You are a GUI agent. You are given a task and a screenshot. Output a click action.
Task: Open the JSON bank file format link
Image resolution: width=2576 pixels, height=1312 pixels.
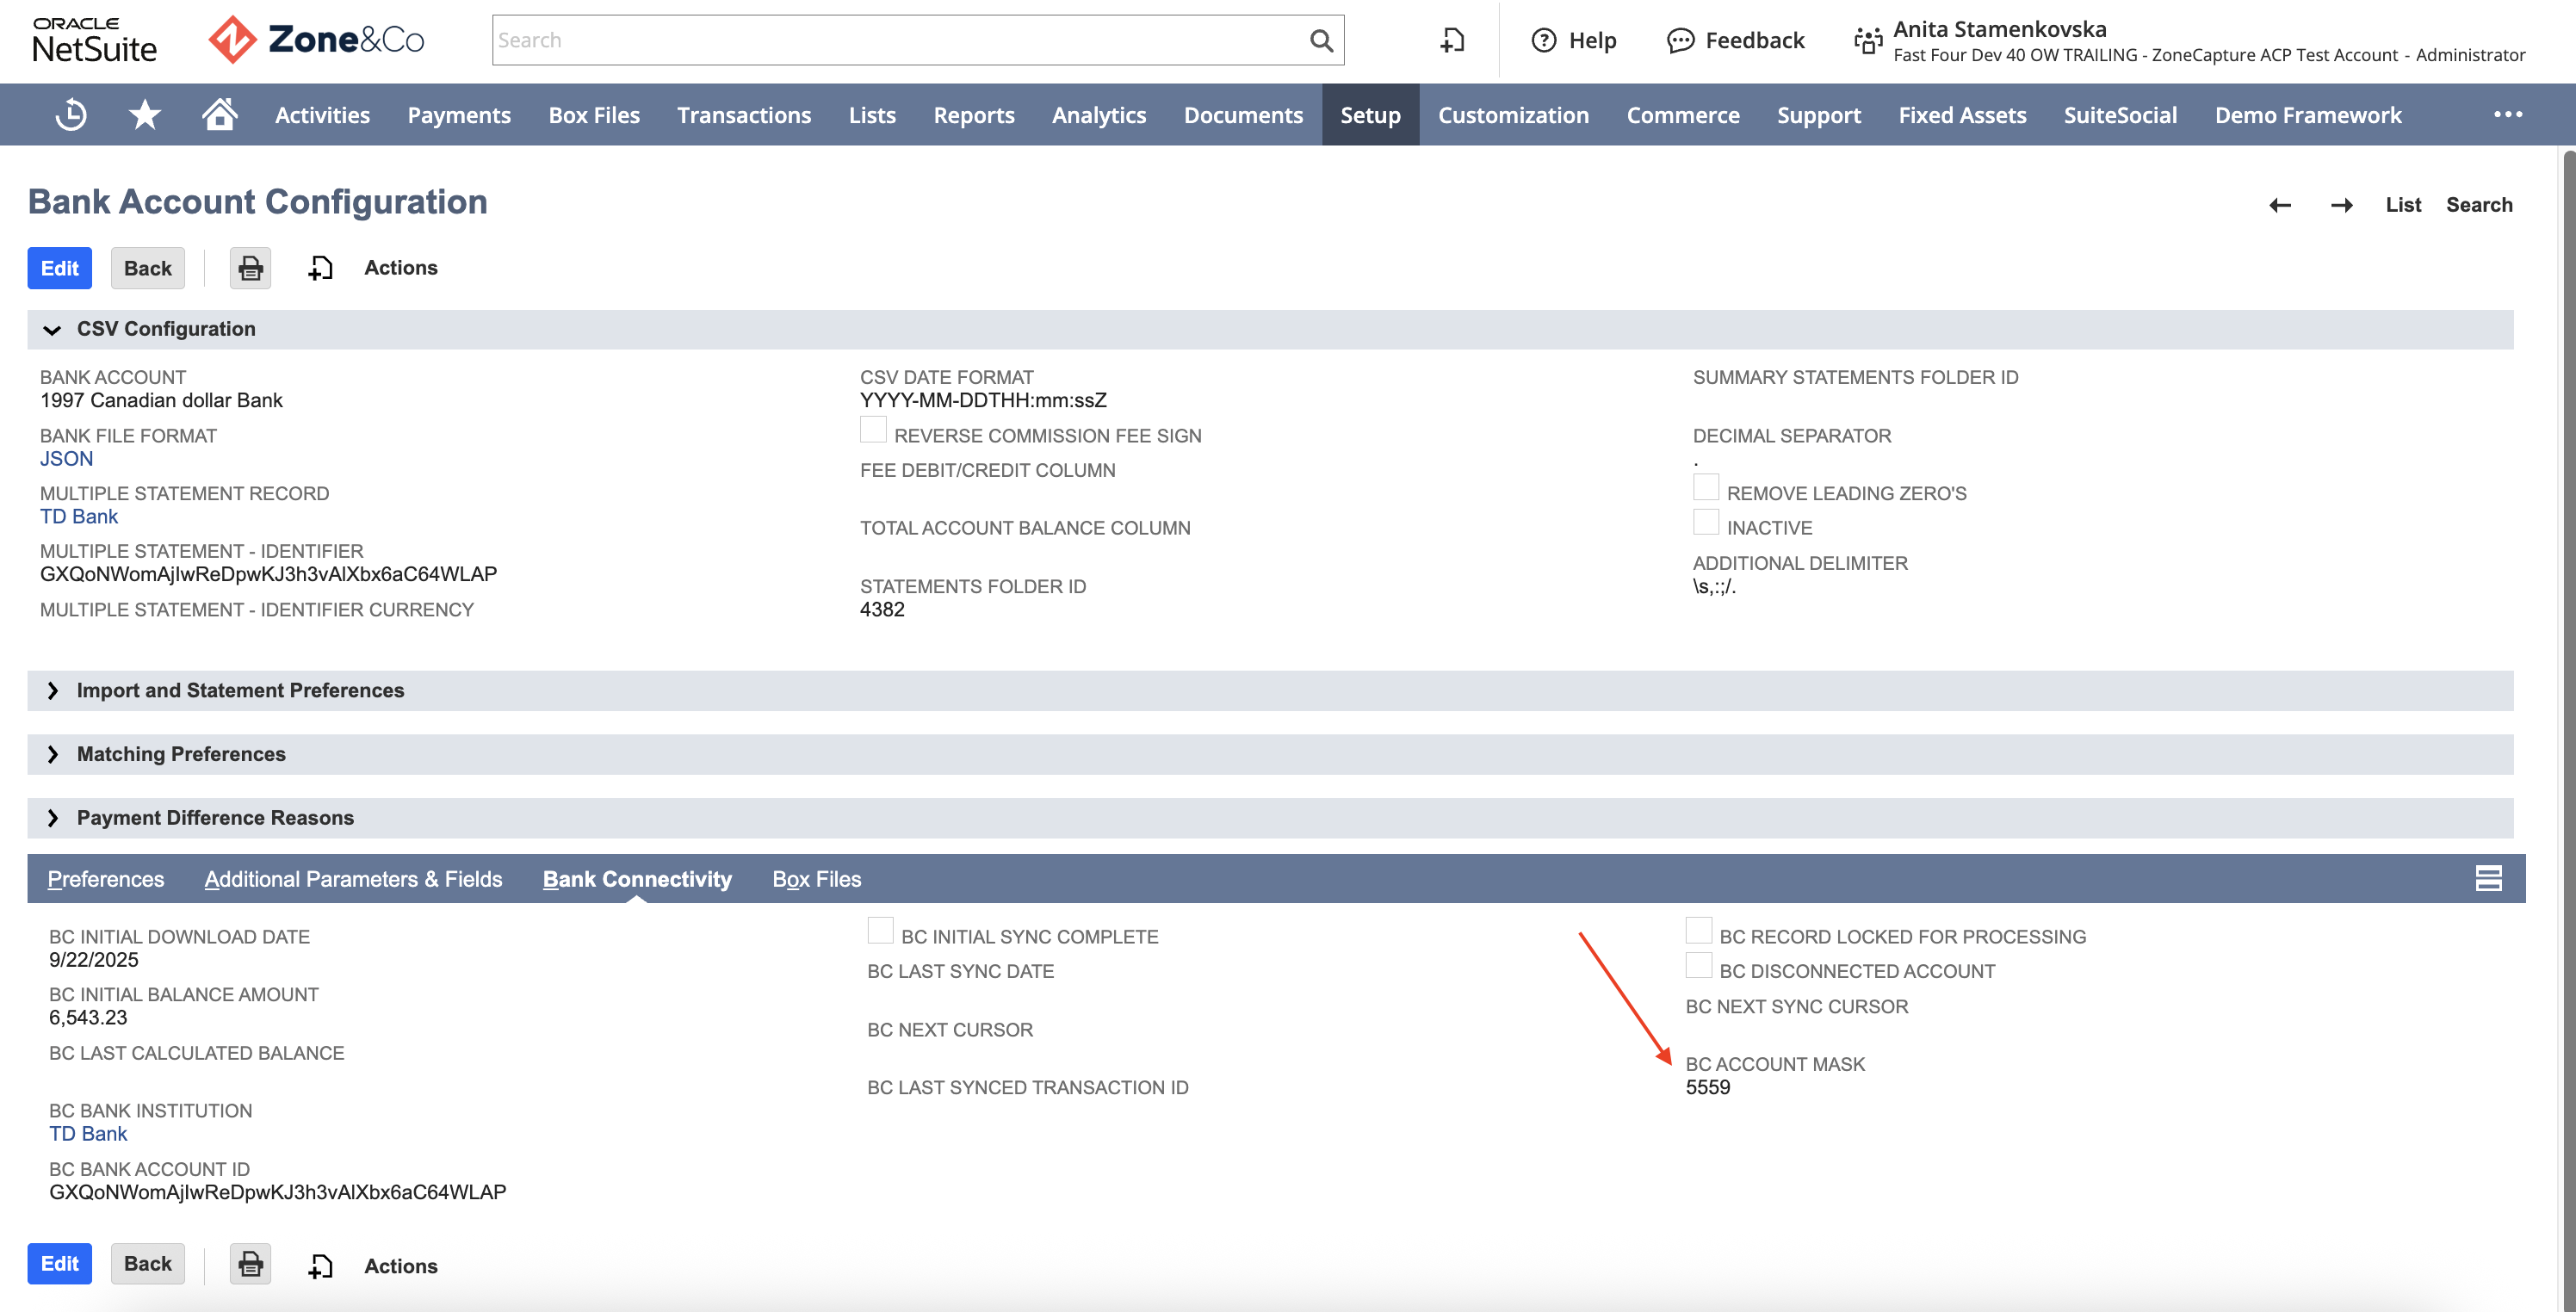[x=66, y=459]
